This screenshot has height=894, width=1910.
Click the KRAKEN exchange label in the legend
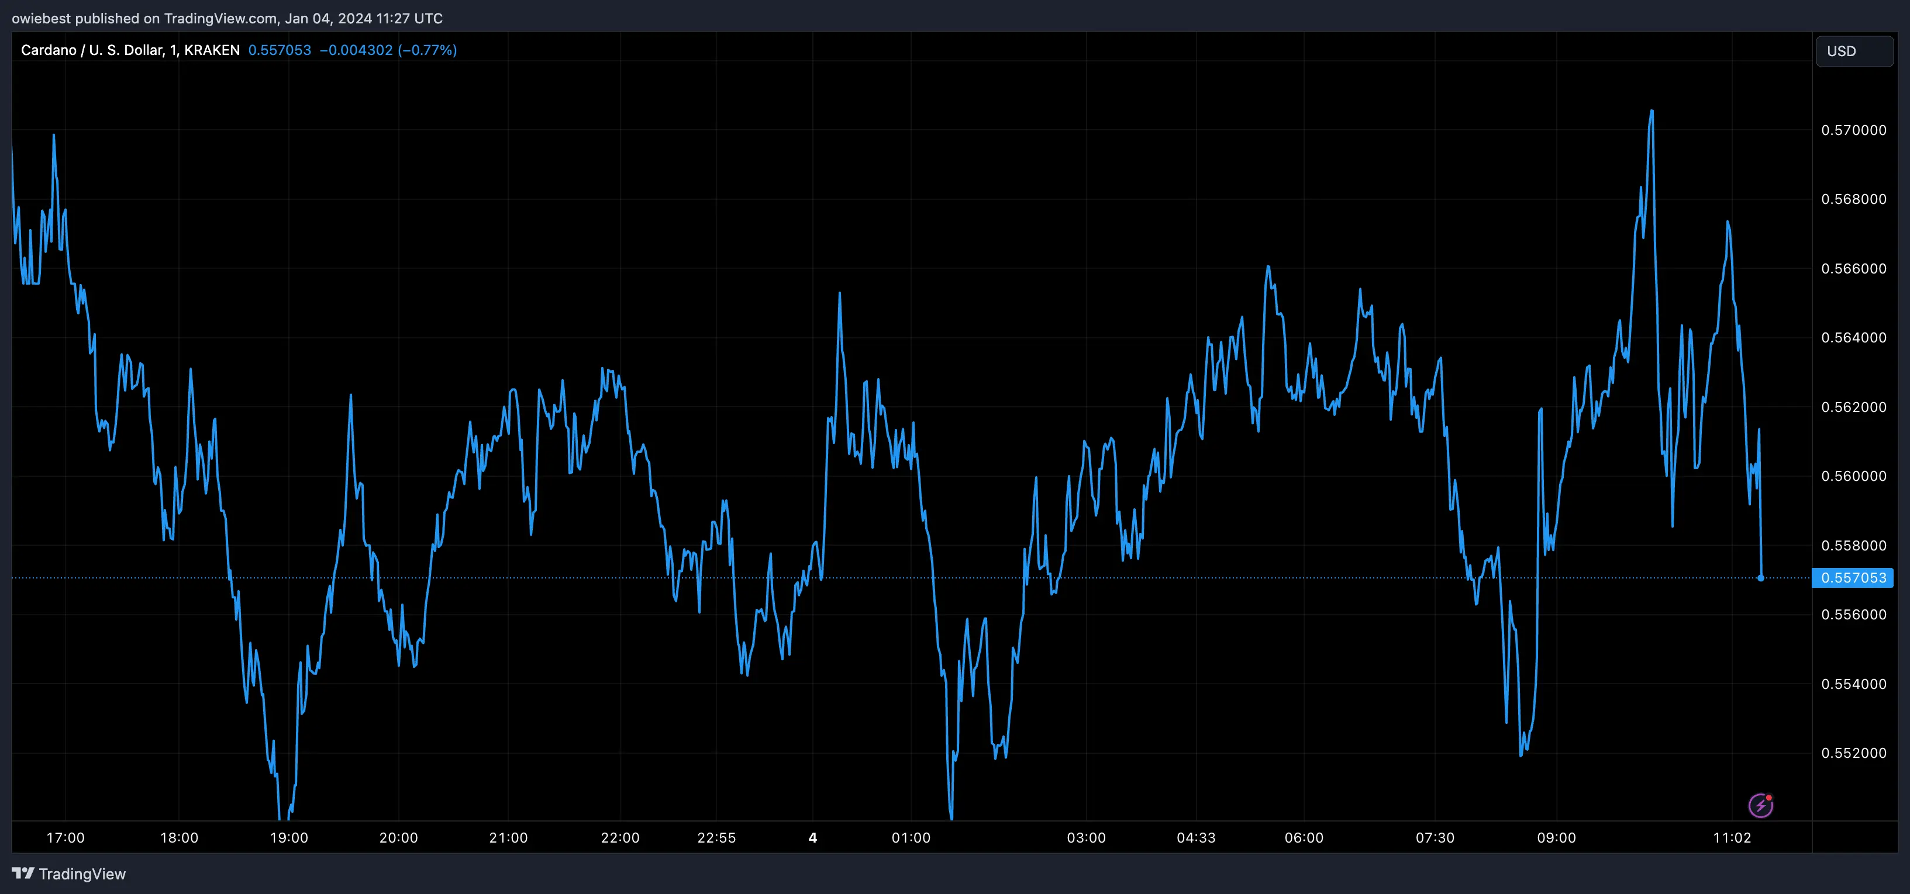[x=212, y=50]
